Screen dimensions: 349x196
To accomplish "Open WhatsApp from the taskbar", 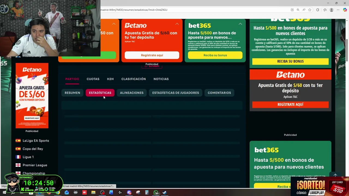I will point(156,192).
